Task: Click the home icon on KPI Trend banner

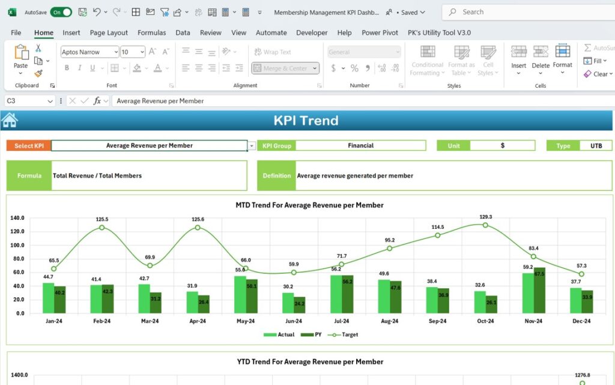Action: pyautogui.click(x=10, y=120)
